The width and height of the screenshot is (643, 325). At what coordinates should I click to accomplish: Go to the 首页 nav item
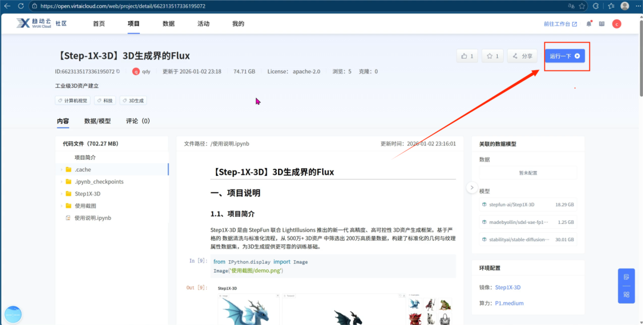[99, 24]
